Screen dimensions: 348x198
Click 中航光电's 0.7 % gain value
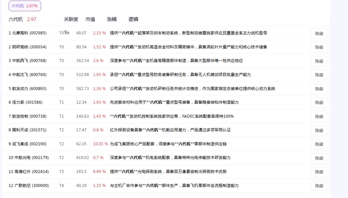(x=98, y=158)
